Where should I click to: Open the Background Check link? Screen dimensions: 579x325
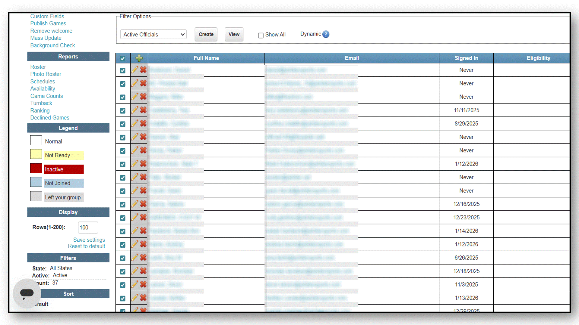click(x=52, y=45)
